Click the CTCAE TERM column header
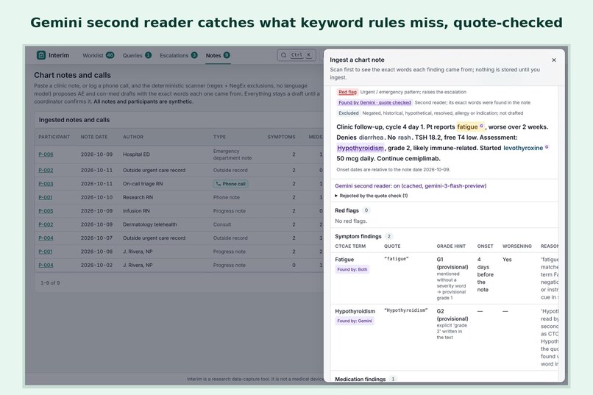This screenshot has height=395, width=593. tap(350, 246)
